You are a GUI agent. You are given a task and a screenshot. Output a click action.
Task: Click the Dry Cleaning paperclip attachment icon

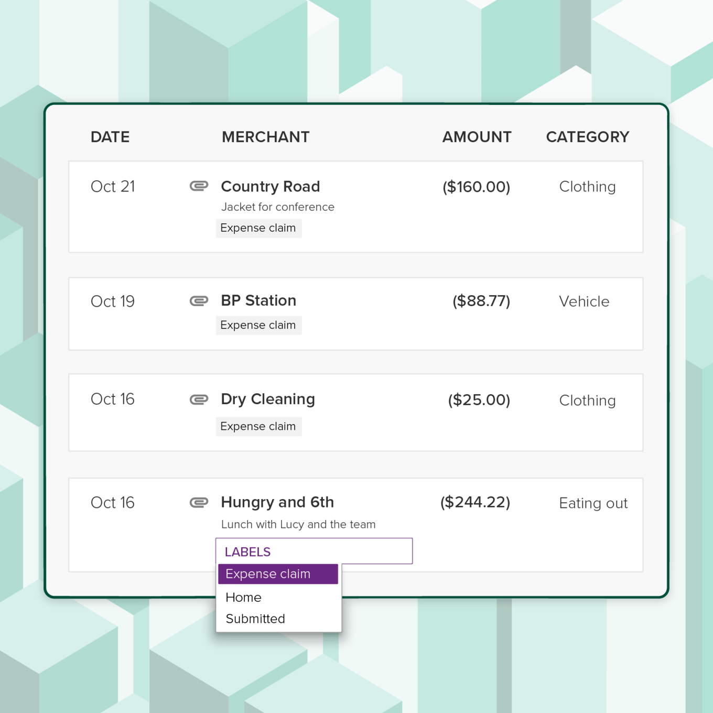[x=199, y=399]
